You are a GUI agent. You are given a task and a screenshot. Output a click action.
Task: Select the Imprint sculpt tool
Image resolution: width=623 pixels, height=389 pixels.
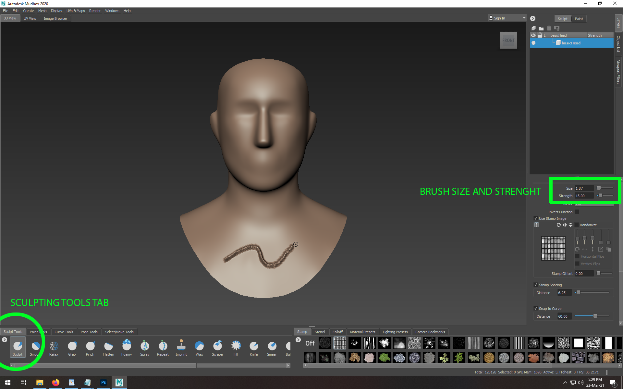pyautogui.click(x=181, y=348)
